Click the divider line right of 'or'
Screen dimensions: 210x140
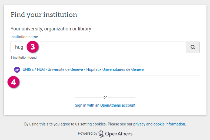122,97
